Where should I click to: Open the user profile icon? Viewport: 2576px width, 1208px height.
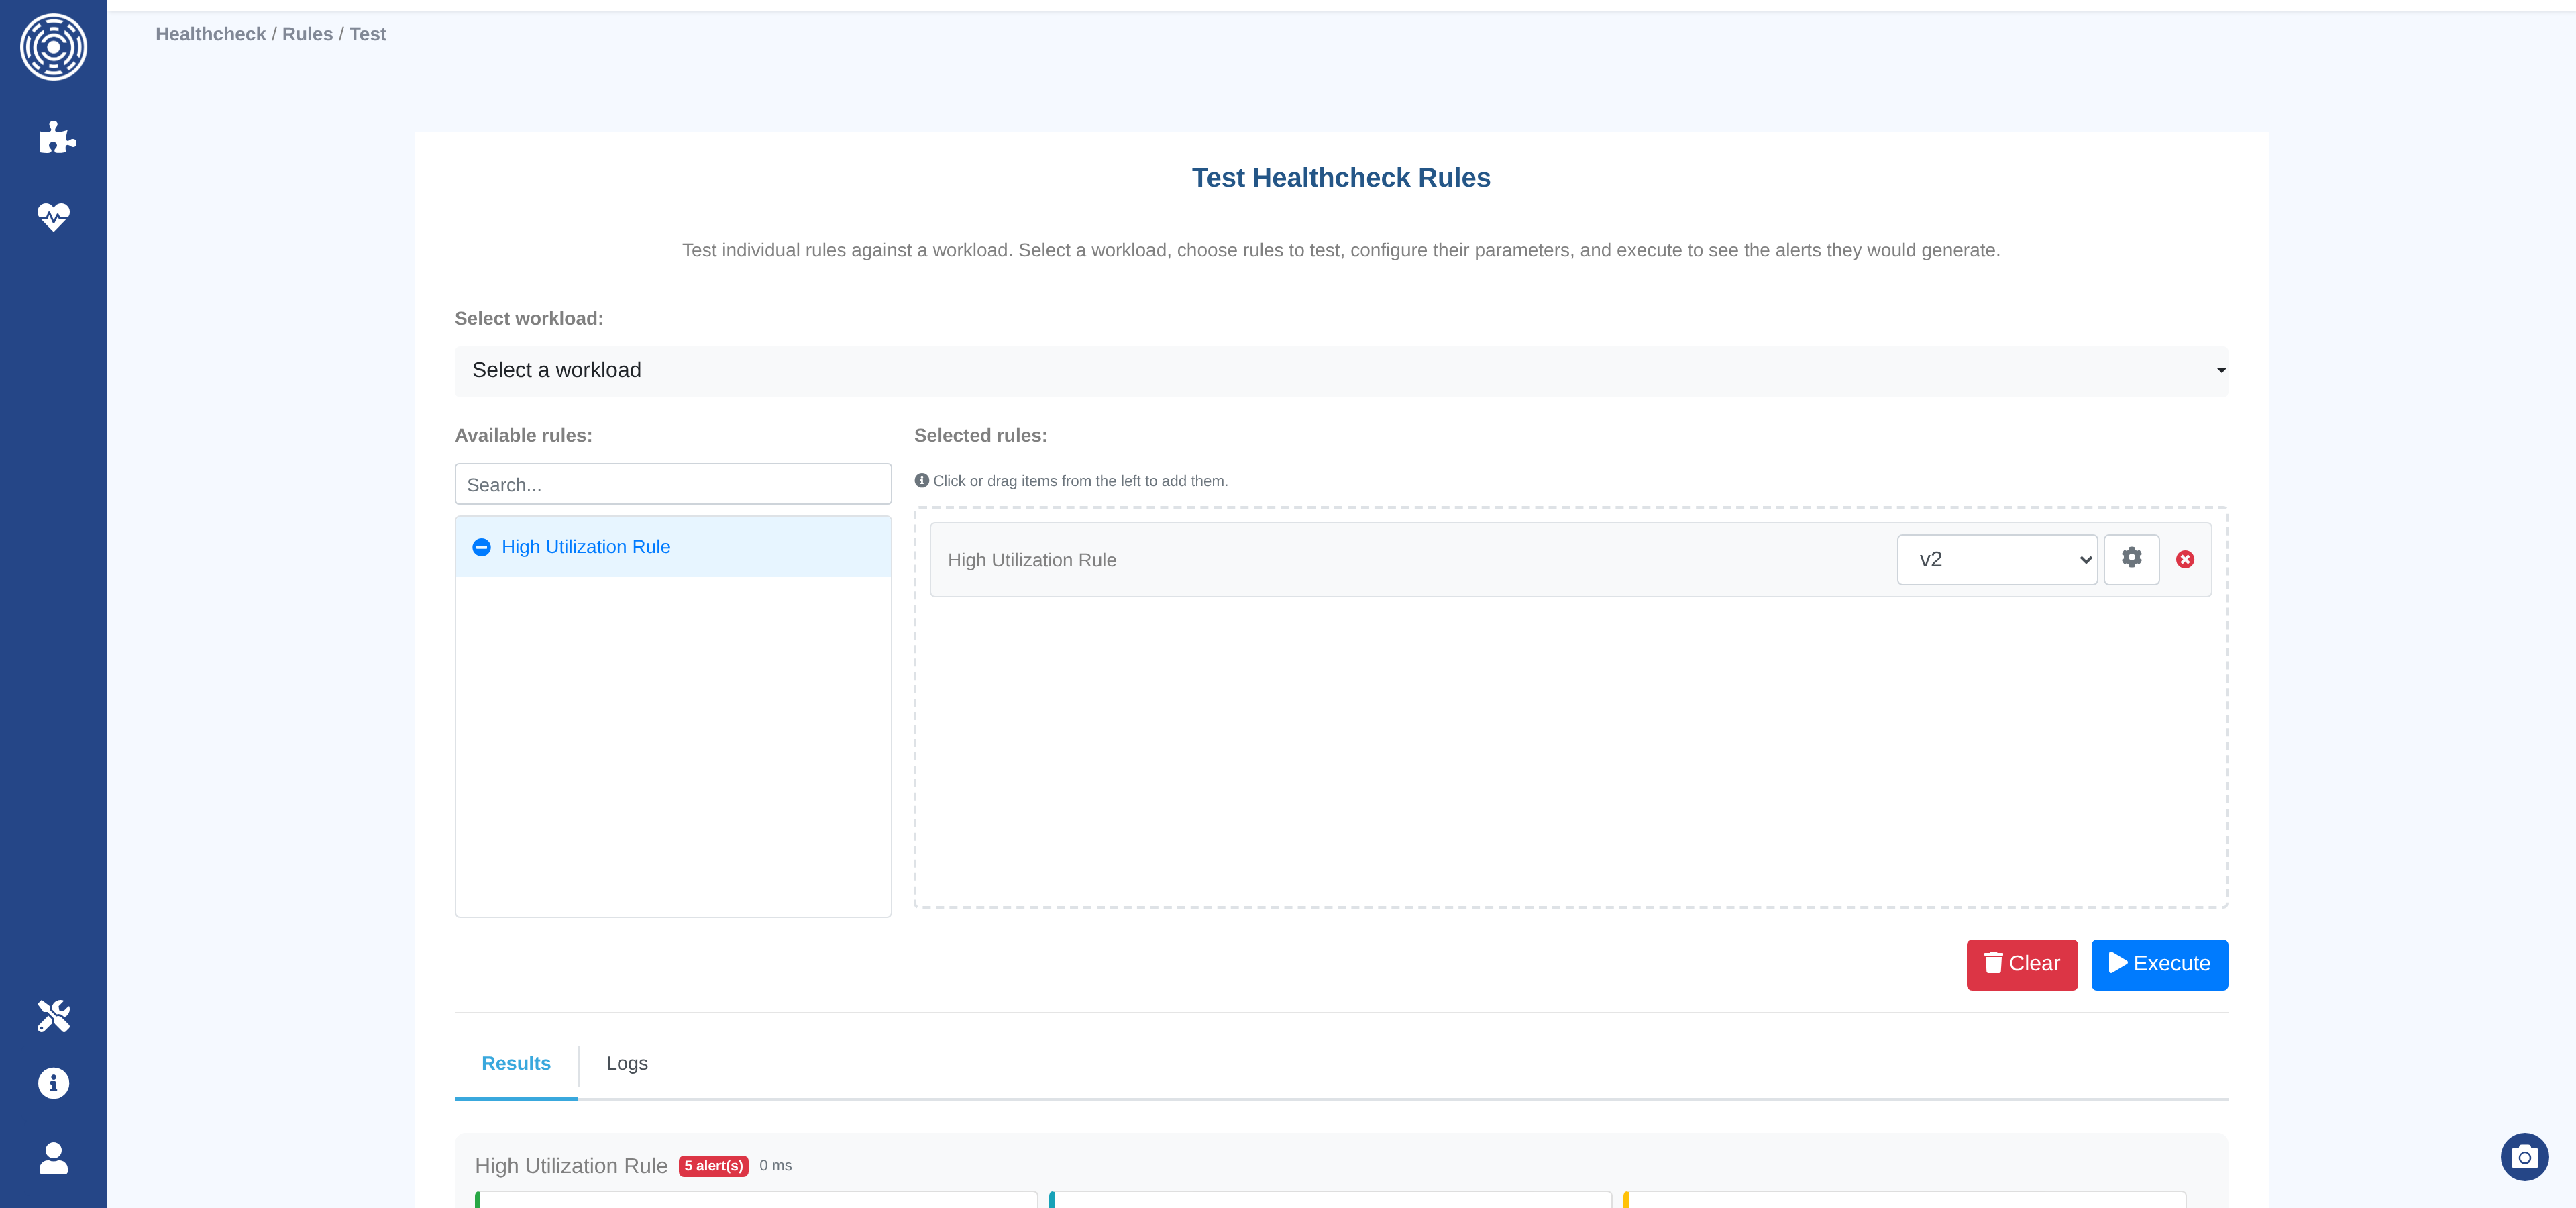click(x=53, y=1158)
